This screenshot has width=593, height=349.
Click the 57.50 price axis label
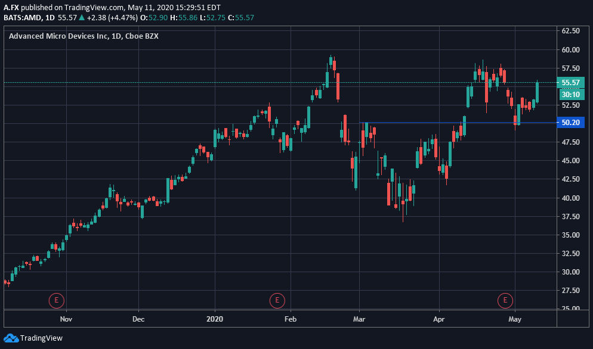pyautogui.click(x=571, y=68)
